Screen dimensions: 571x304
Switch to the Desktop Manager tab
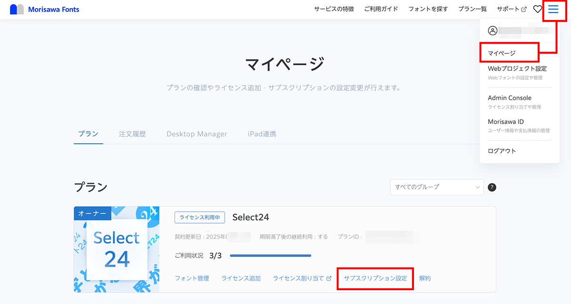pos(197,134)
